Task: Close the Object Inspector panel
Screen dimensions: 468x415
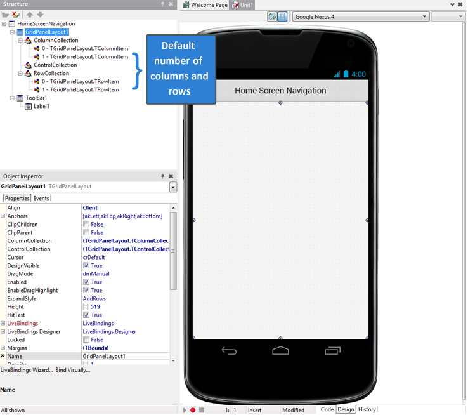Action: [171, 176]
